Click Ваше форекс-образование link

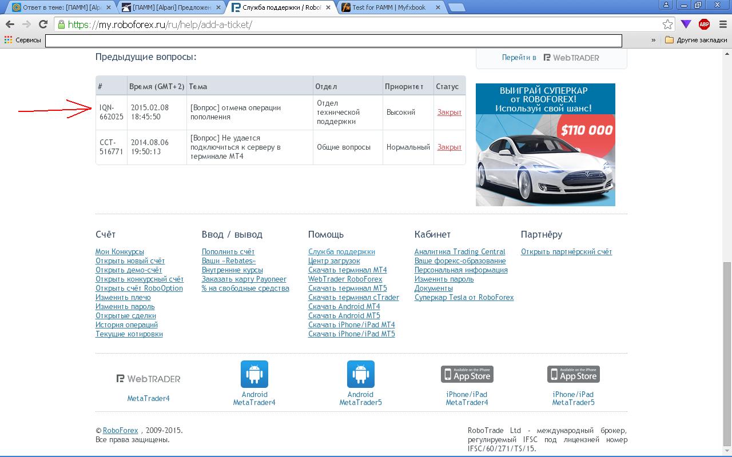click(x=460, y=261)
